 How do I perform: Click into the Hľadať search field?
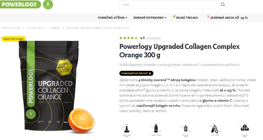pyautogui.click(x=170, y=5)
